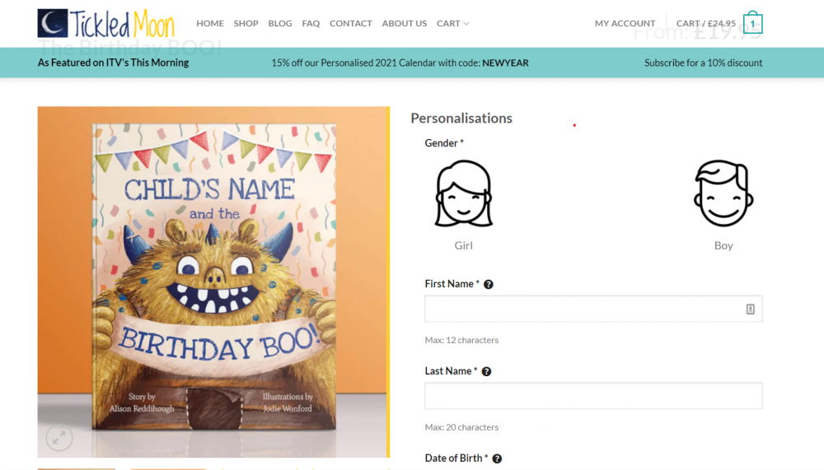This screenshot has width=824, height=470.
Task: Click the First Name help icon
Action: point(489,284)
